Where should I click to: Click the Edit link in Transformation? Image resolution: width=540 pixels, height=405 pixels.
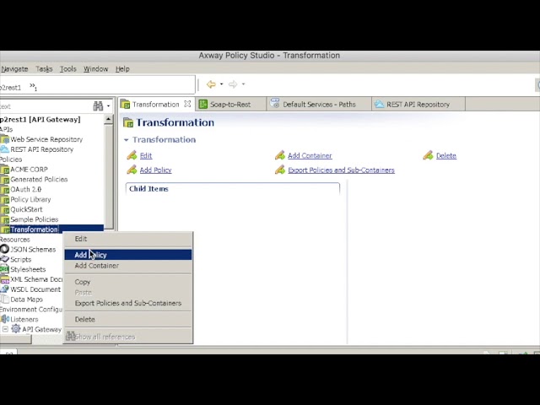[x=146, y=155]
